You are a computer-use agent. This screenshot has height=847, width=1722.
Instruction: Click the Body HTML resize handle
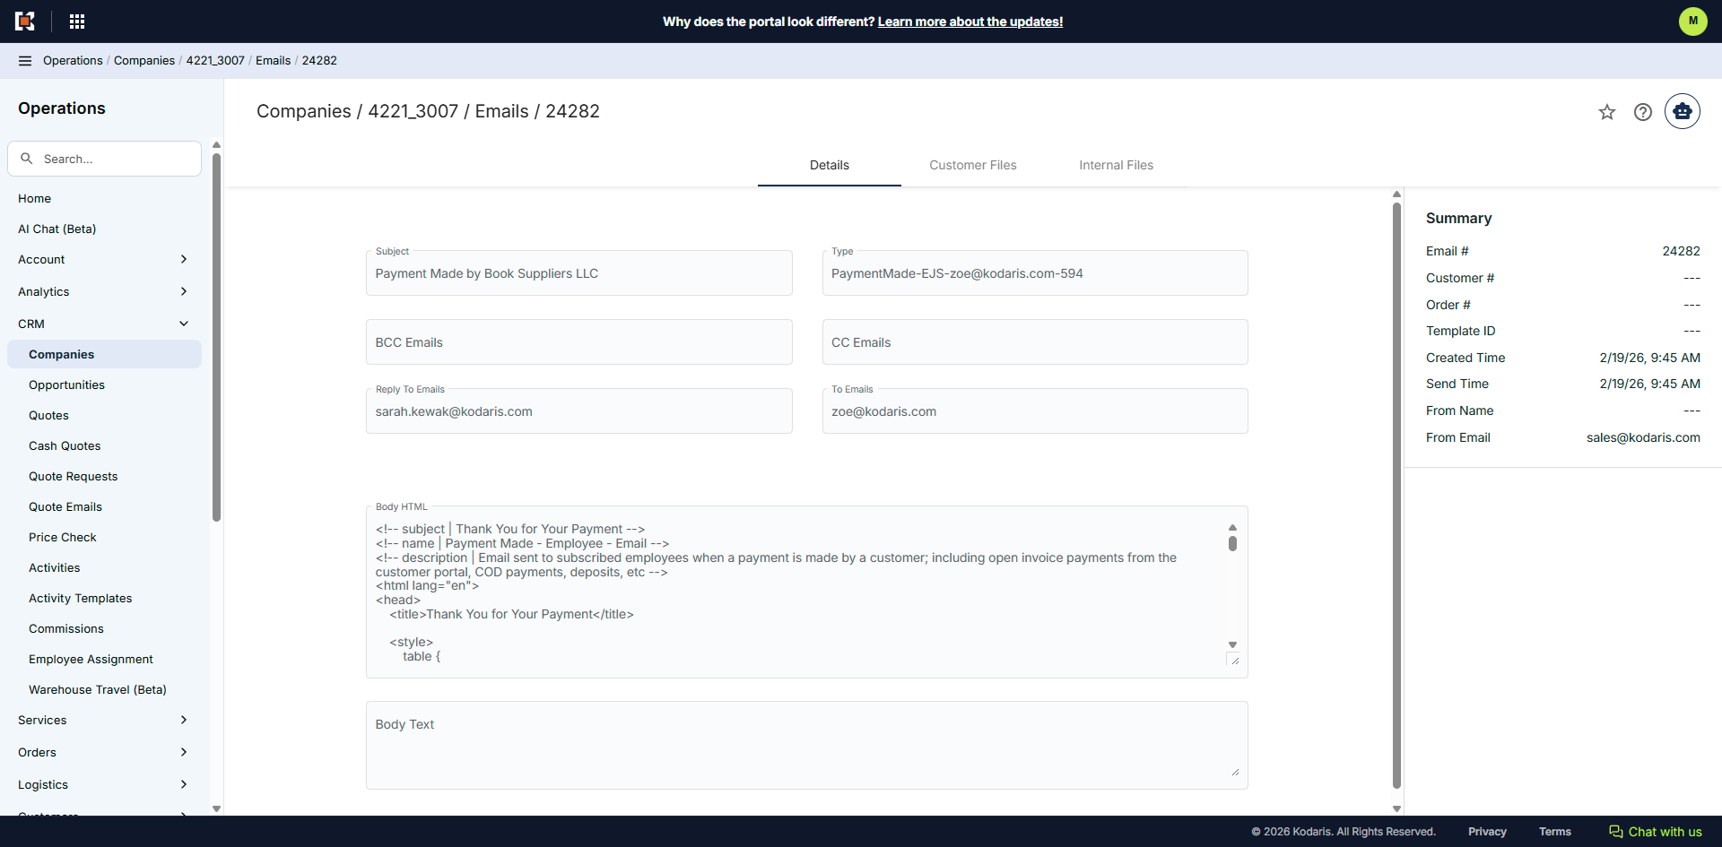click(x=1234, y=660)
